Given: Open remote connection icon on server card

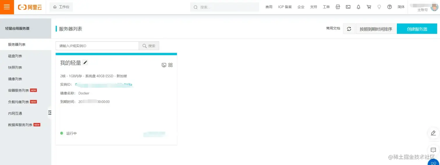Looking at the screenshot, I should click(x=164, y=65).
